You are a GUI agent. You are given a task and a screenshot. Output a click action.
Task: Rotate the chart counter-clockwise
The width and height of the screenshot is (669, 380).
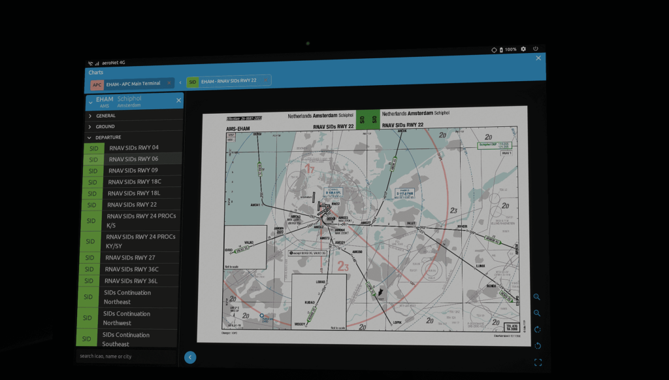(x=538, y=345)
